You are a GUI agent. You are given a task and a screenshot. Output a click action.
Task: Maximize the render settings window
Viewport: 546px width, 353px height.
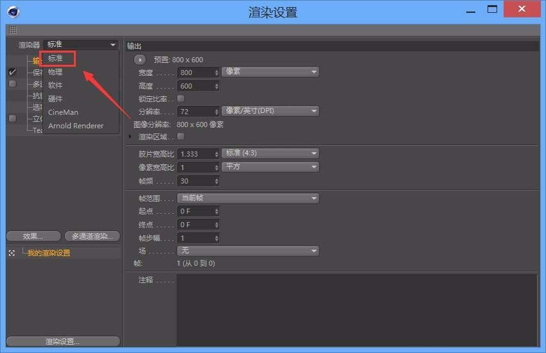(492, 10)
